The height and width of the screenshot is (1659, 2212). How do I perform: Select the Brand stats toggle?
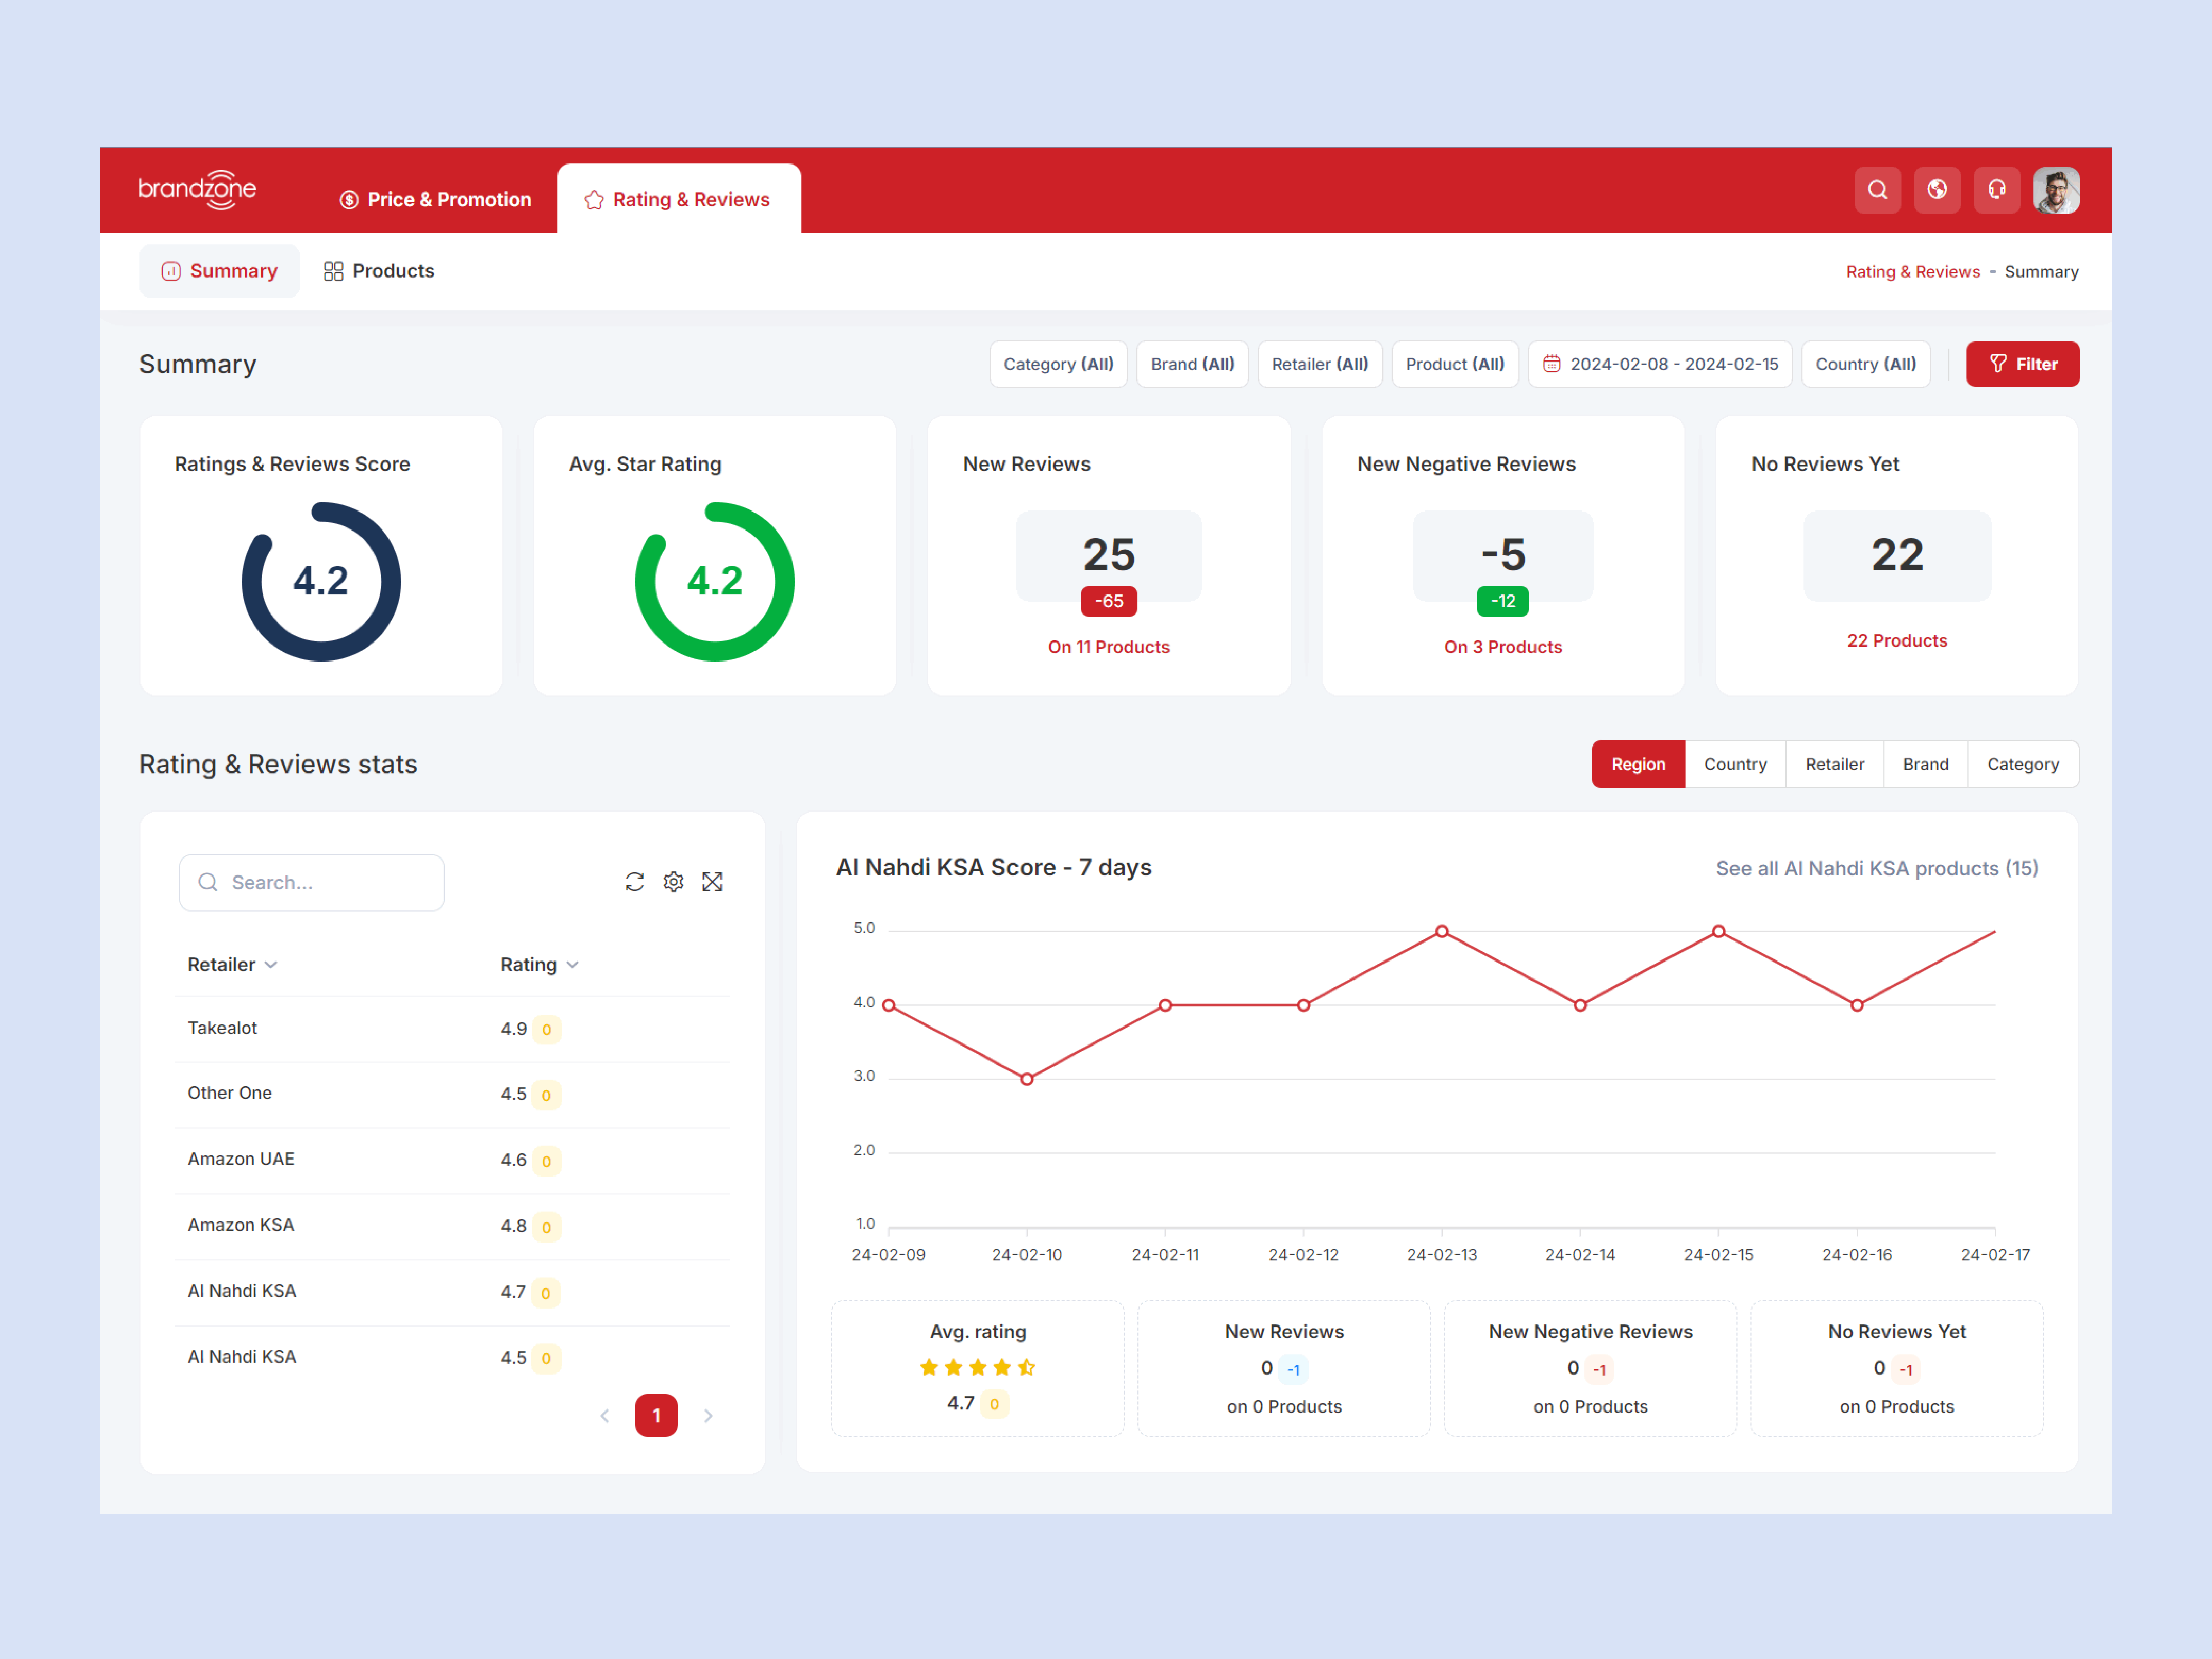pyautogui.click(x=1925, y=763)
